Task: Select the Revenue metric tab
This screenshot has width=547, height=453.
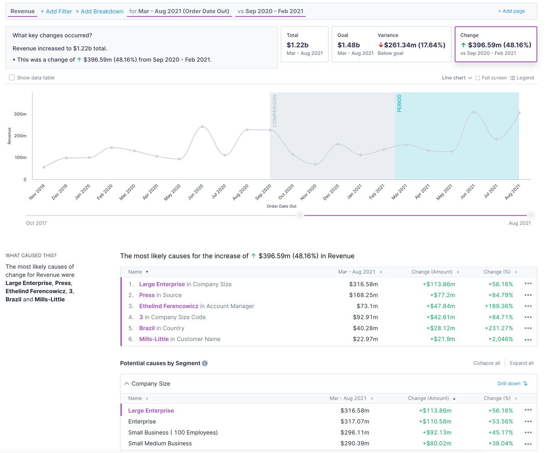Action: click(22, 11)
